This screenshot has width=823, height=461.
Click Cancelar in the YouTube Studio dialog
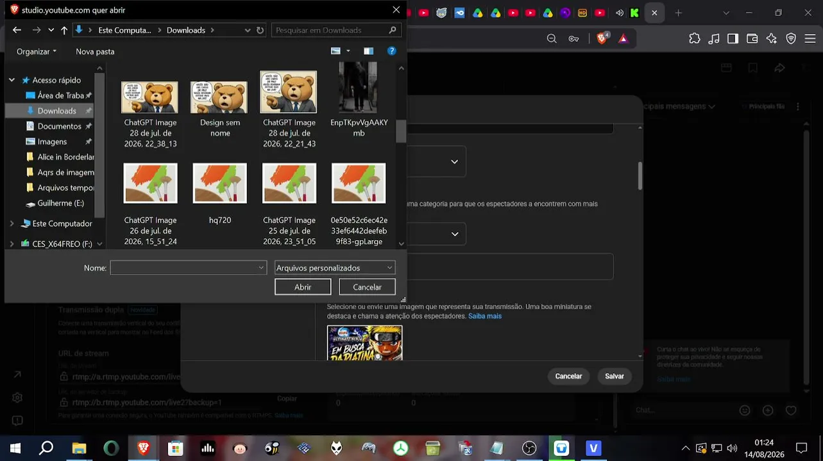568,376
